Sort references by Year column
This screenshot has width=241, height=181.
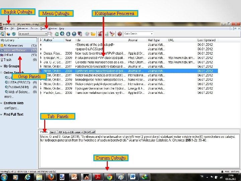click(x=69, y=40)
